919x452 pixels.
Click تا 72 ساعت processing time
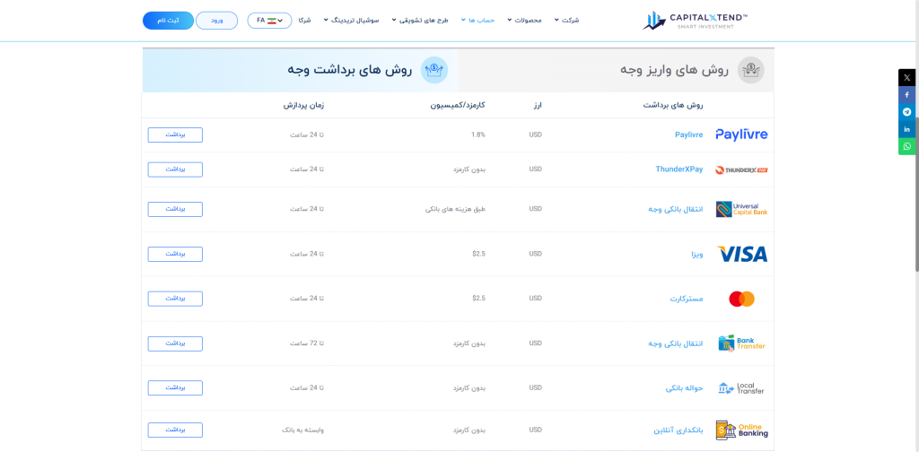tap(307, 343)
